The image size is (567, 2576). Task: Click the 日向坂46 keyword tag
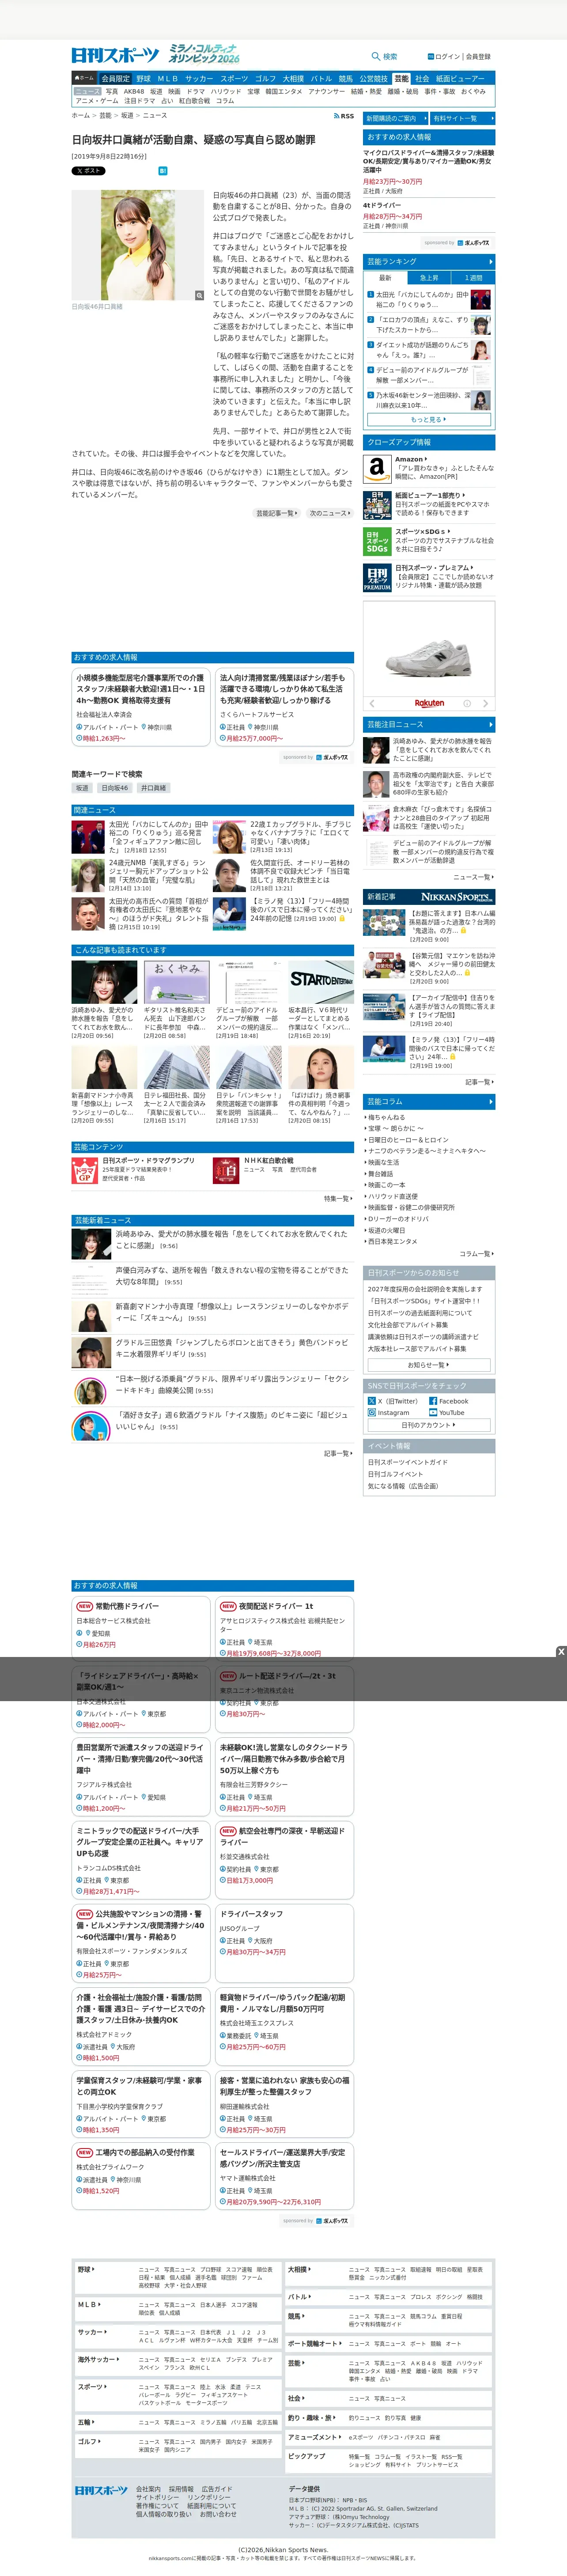click(114, 788)
